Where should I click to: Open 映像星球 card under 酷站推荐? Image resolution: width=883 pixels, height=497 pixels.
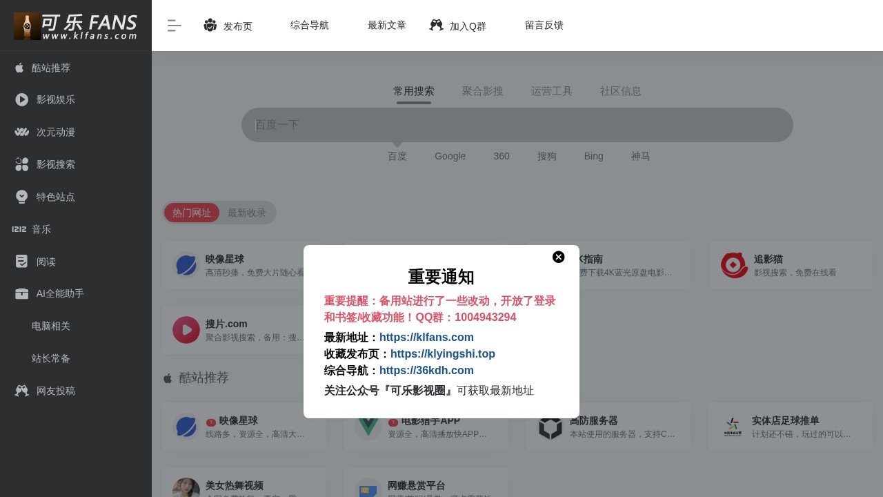click(244, 427)
